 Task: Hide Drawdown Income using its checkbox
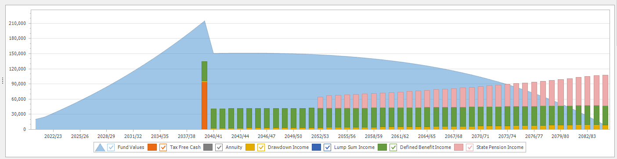coord(261,147)
